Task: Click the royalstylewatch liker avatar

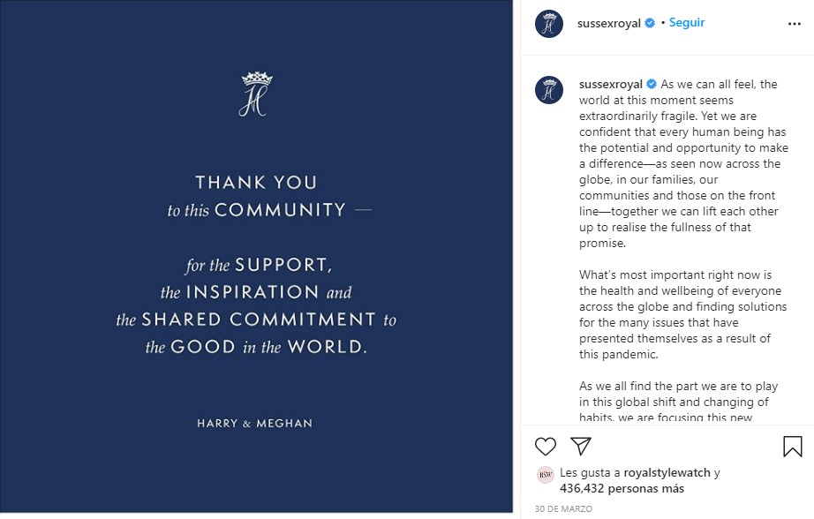Action: (545, 474)
